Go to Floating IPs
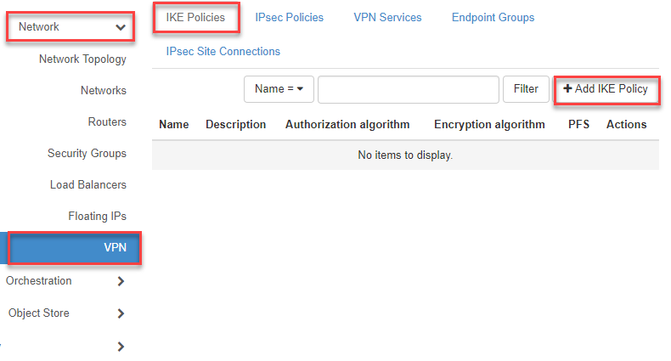 [97, 217]
